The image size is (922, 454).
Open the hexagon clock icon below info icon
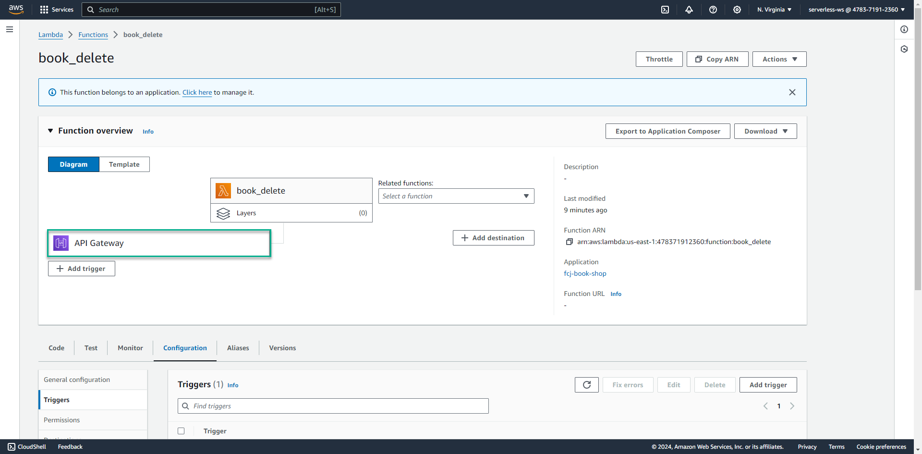(904, 49)
